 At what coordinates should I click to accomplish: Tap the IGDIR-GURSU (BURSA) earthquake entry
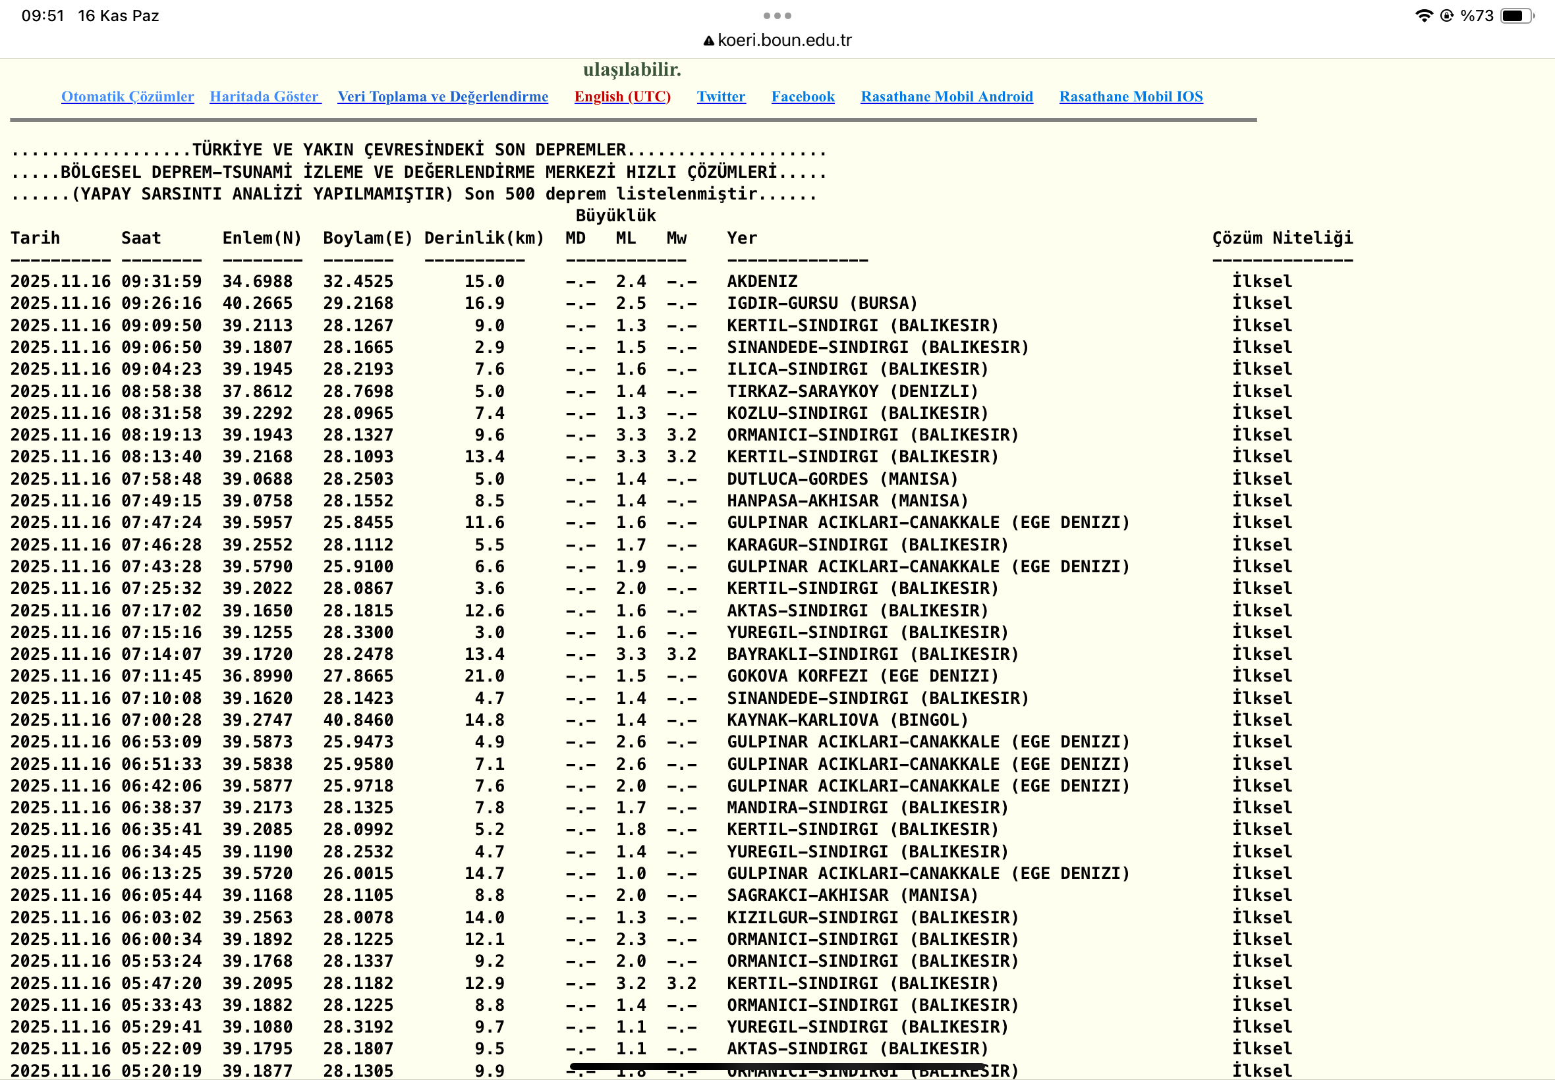click(x=822, y=303)
